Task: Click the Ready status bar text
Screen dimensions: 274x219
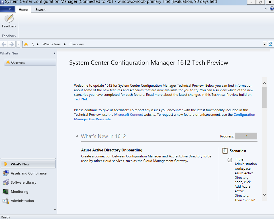Action: (5, 217)
